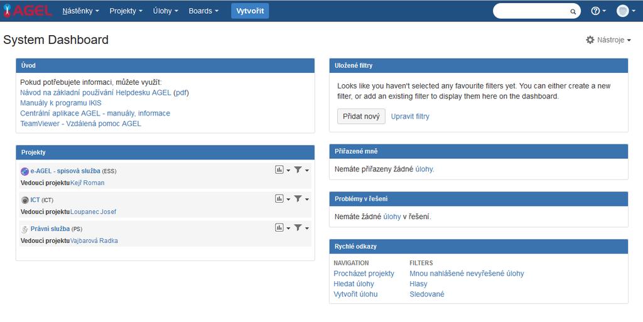Open the help question mark menu
Image resolution: width=643 pixels, height=322 pixels.
[x=598, y=11]
